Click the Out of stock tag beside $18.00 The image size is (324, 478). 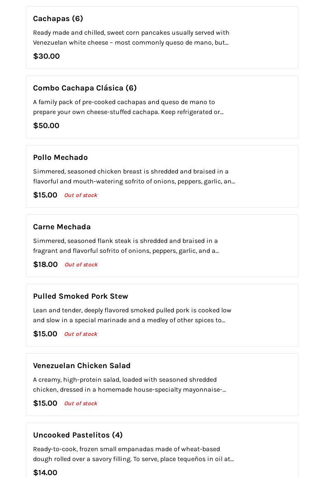[81, 264]
